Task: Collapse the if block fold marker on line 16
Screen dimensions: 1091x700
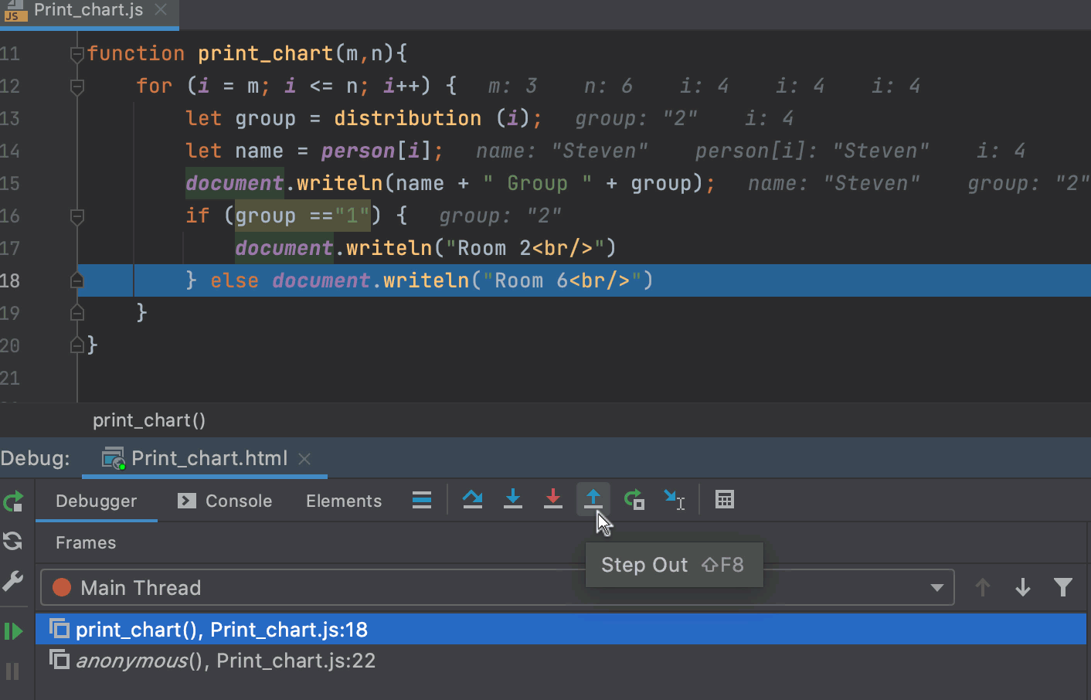Action: coord(76,216)
